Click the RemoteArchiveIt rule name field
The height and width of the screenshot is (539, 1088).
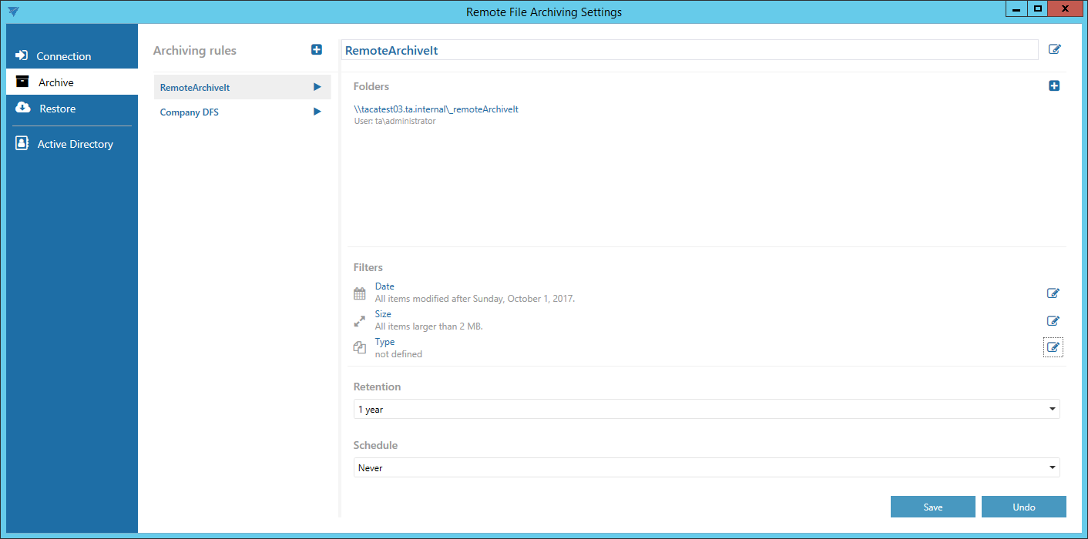(689, 50)
